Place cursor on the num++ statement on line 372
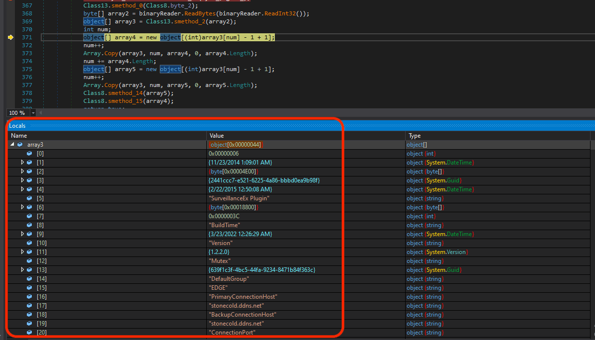 pyautogui.click(x=93, y=45)
